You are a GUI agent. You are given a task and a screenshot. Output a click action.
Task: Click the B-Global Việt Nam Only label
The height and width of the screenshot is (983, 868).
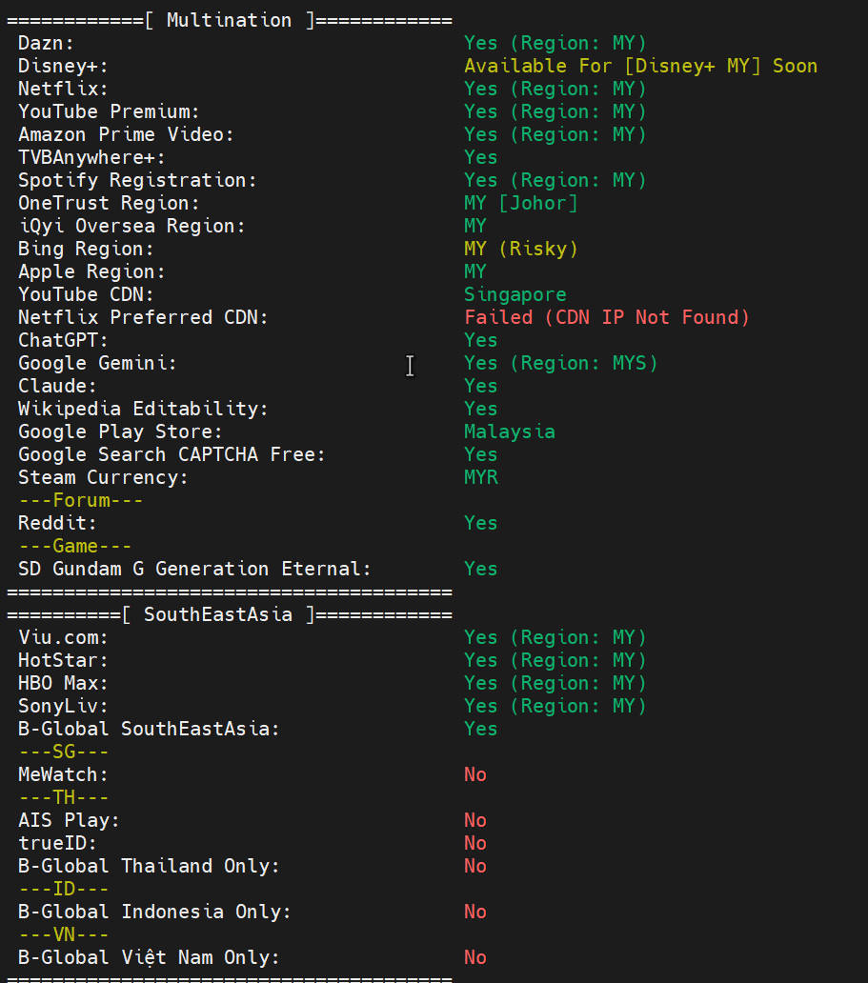[x=149, y=957]
